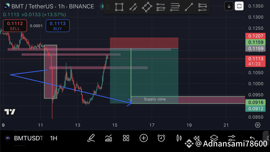Start bar replay rewind icon
Viewport: 270px width, 152px height.
[197, 138]
